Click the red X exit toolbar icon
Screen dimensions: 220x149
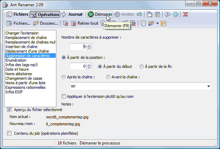186,14
